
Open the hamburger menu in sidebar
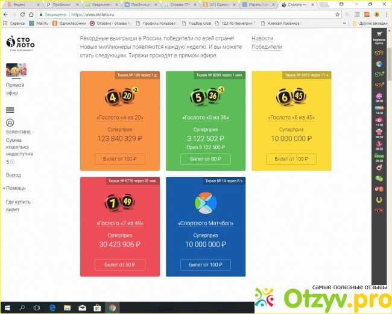[10, 110]
